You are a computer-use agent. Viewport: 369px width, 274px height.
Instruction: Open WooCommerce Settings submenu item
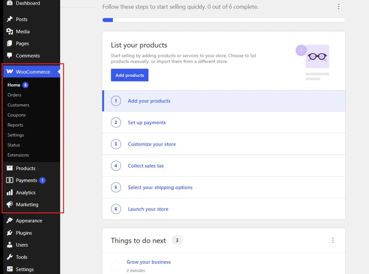[x=15, y=135]
